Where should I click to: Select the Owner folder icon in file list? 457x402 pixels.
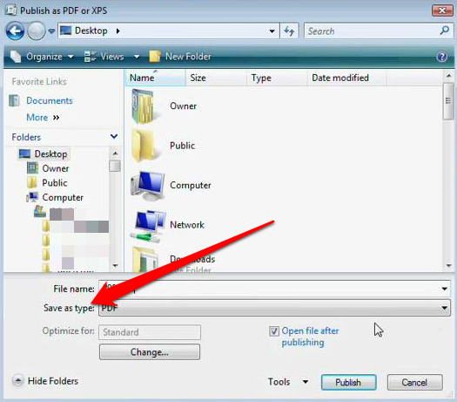(143, 106)
